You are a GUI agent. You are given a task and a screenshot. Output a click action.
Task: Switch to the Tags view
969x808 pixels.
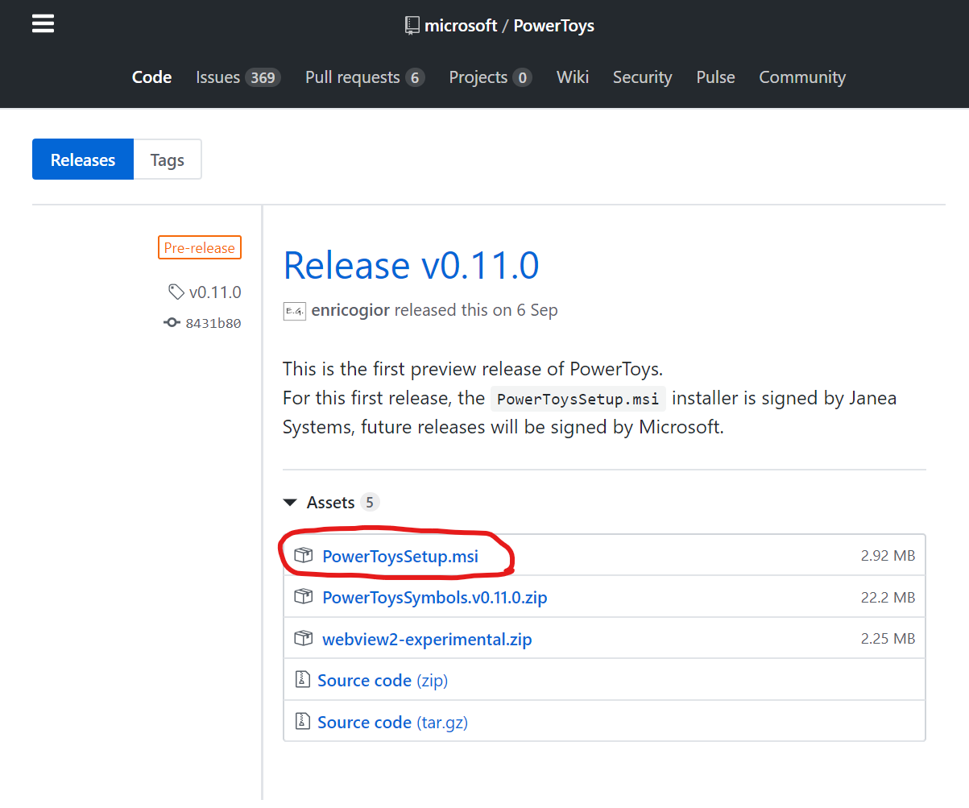click(x=168, y=160)
